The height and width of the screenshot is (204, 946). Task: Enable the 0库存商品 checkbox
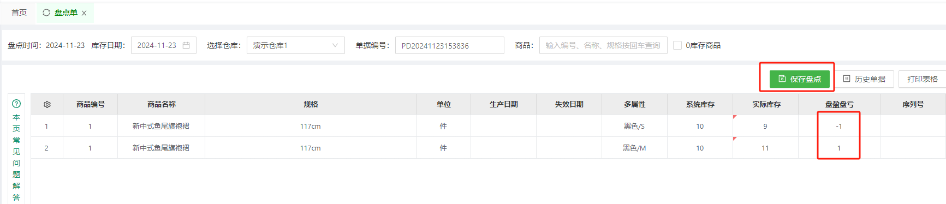[677, 45]
